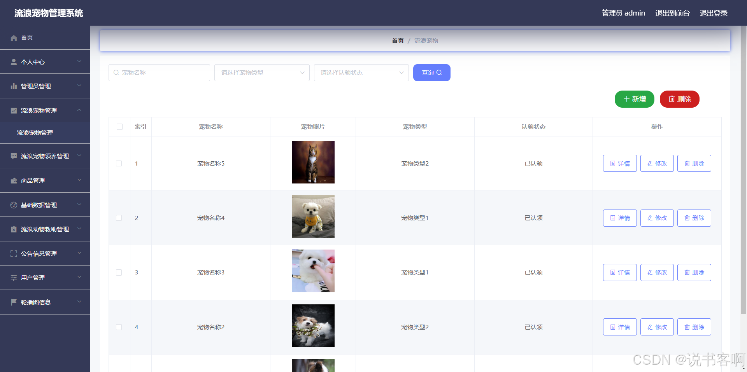Check the checkbox for row 宠物名称3
The height and width of the screenshot is (372, 747).
pyautogui.click(x=119, y=272)
